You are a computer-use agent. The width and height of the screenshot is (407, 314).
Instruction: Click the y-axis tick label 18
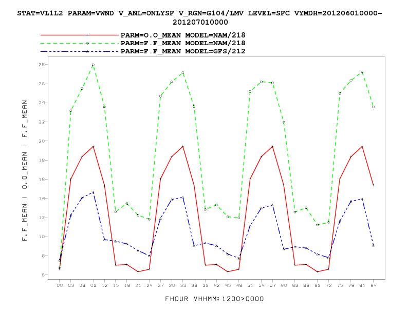pyautogui.click(x=42, y=160)
